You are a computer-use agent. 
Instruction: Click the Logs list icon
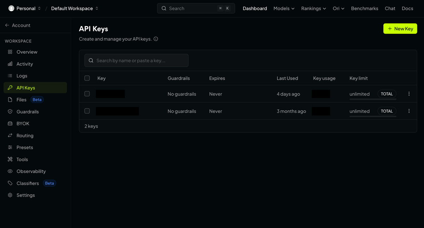(x=10, y=76)
